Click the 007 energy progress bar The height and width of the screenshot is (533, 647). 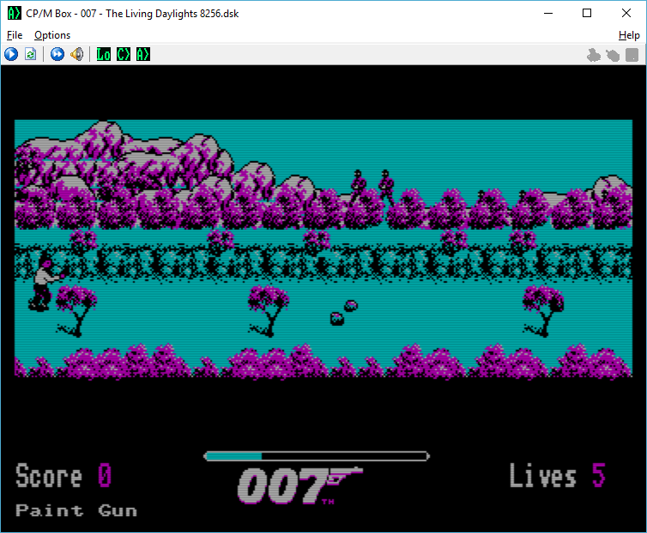(317, 456)
